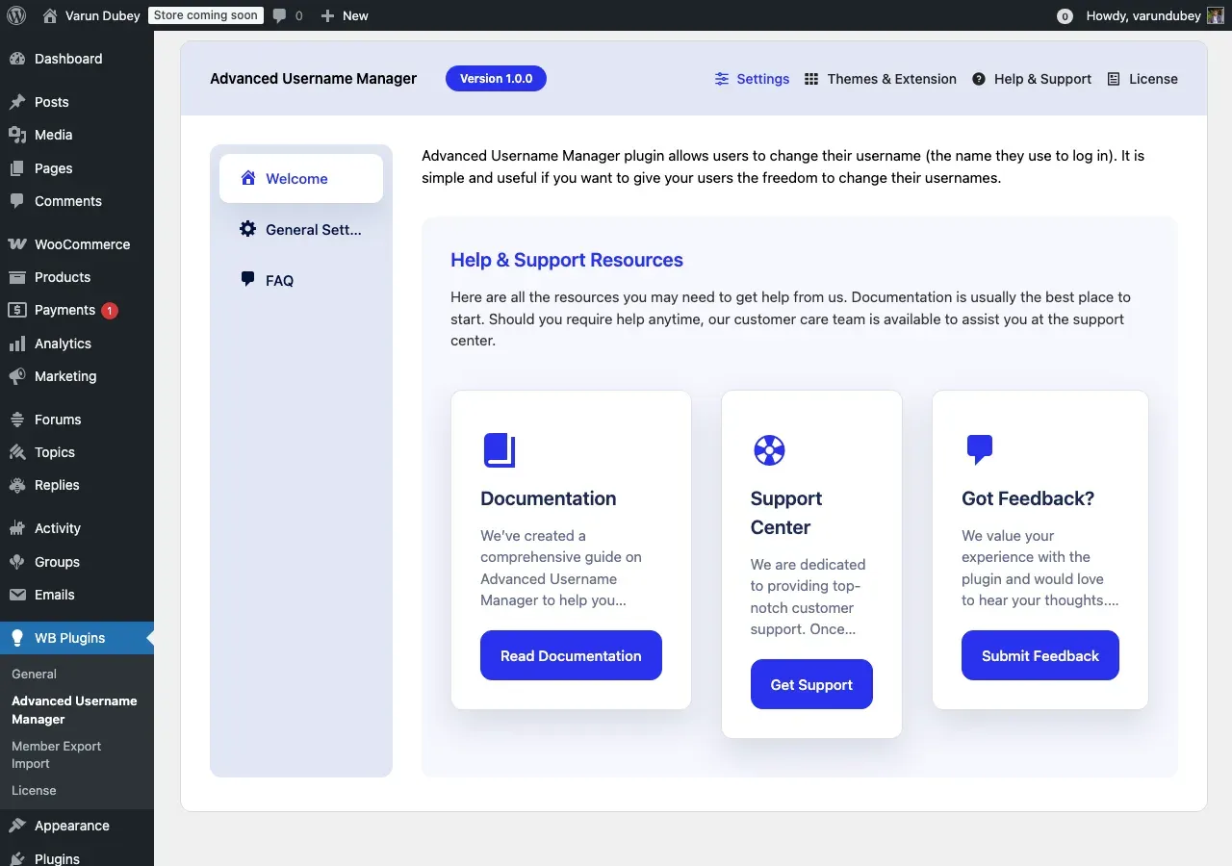The image size is (1232, 866).
Task: Click the Help & Support Resources heading
Action: coord(567,260)
